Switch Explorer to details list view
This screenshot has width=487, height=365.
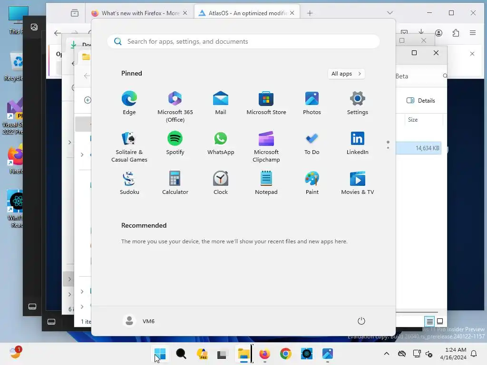tap(429, 322)
